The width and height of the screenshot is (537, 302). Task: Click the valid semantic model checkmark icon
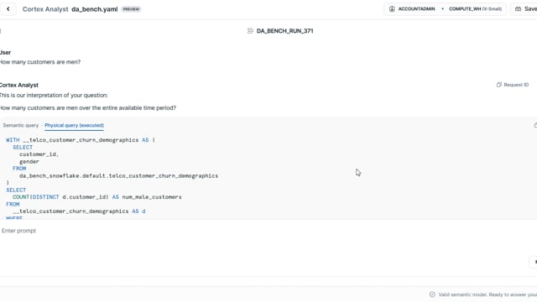pyautogui.click(x=432, y=294)
